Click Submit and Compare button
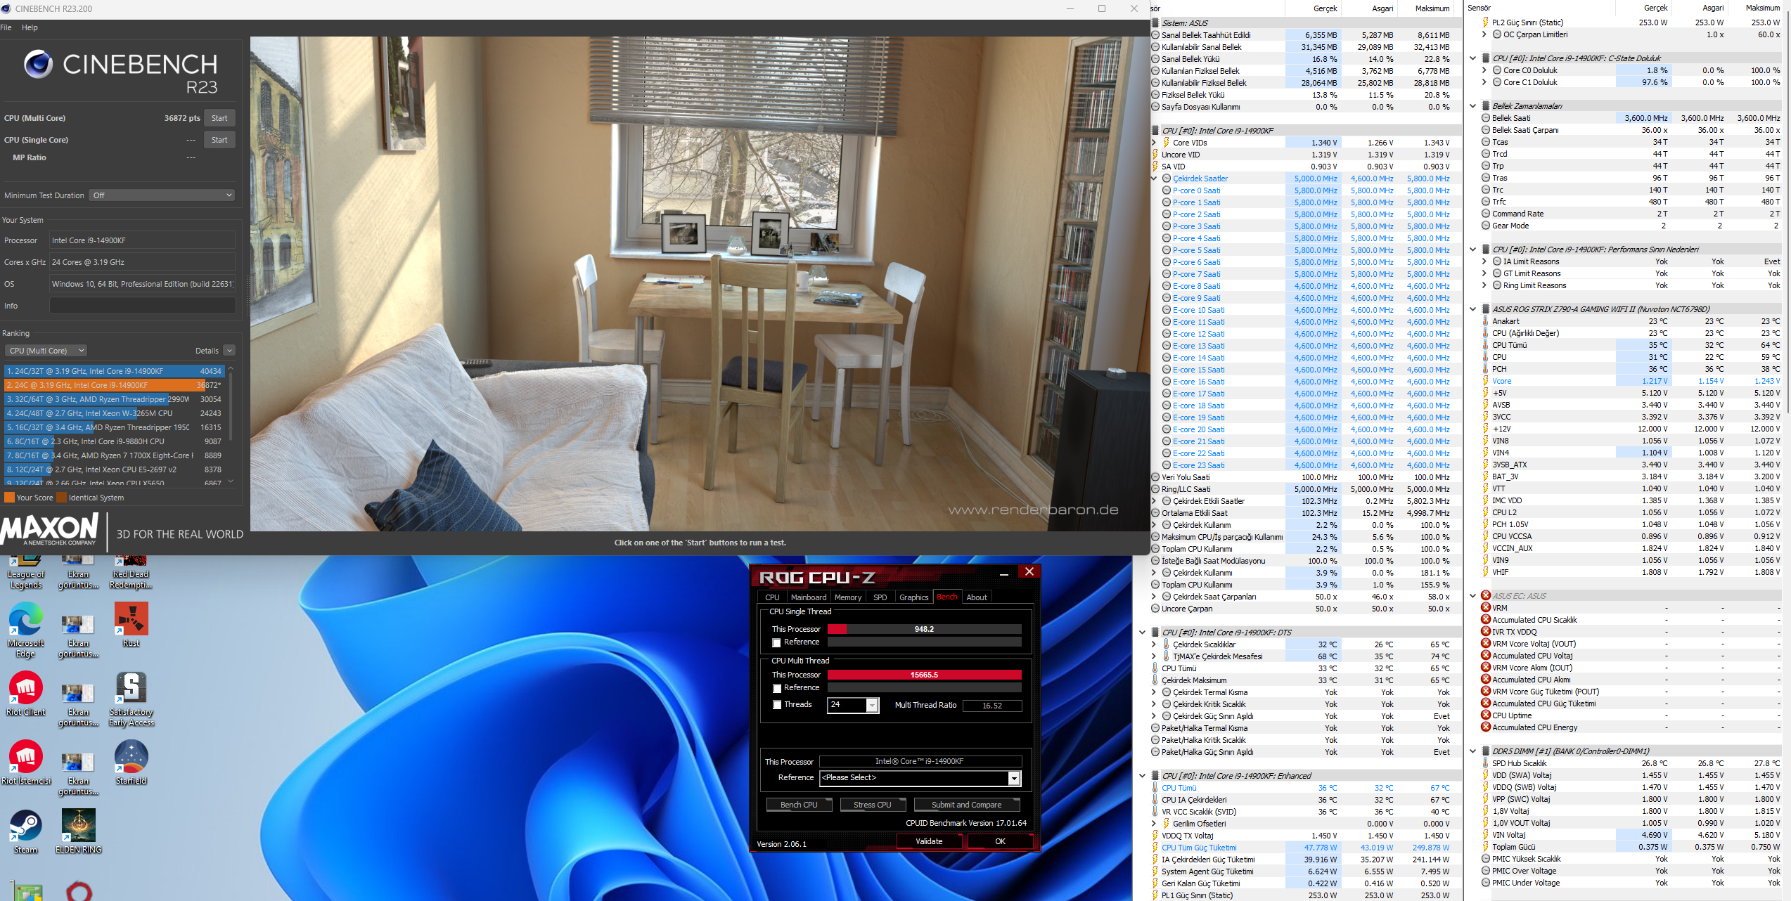Image resolution: width=1791 pixels, height=901 pixels. (966, 805)
